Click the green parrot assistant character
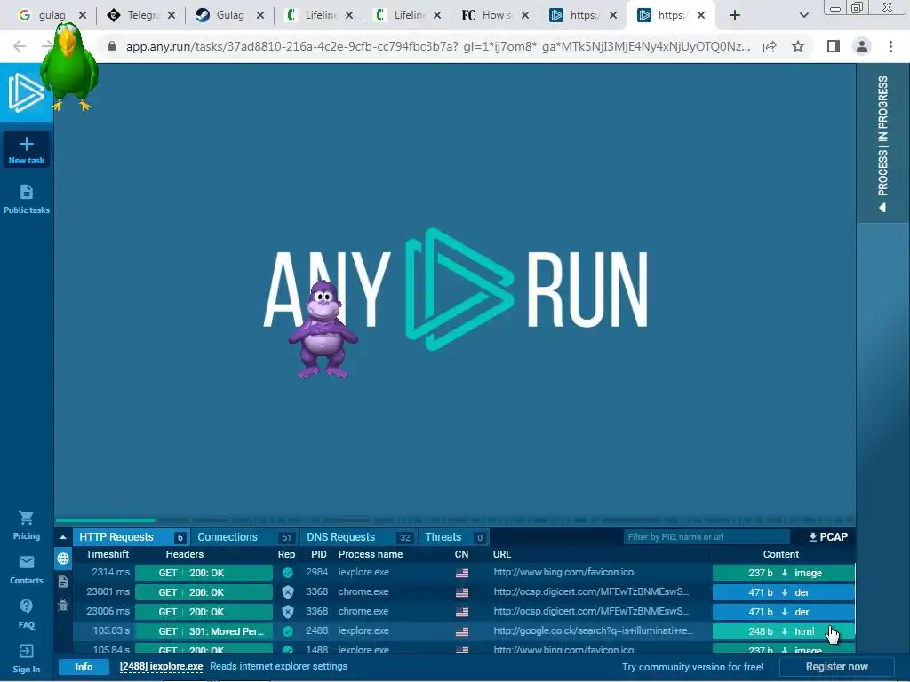Image resolution: width=910 pixels, height=682 pixels. click(x=69, y=67)
